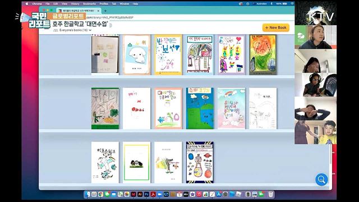Open the Profiles menu
Screen dimensions: 359x202
(x=104, y=4)
